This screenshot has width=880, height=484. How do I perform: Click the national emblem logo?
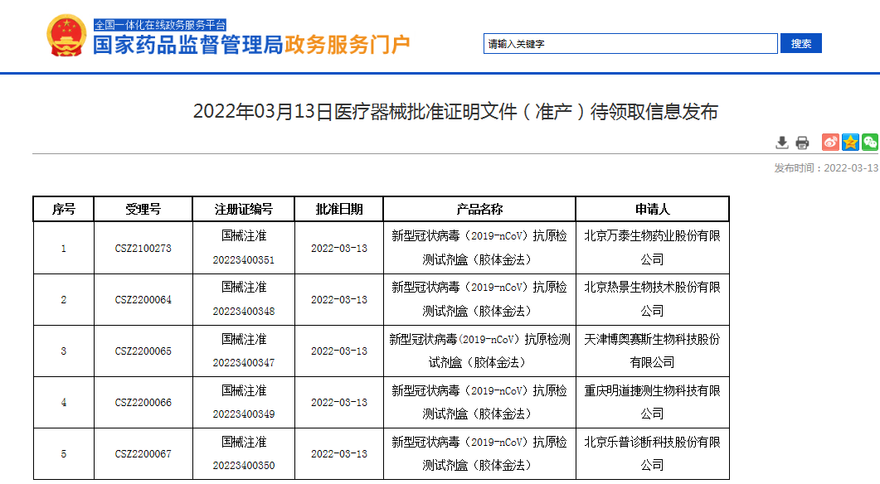(66, 36)
